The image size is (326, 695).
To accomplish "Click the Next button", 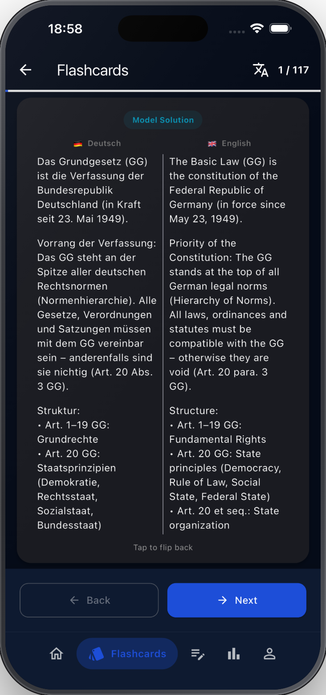I will tap(237, 600).
